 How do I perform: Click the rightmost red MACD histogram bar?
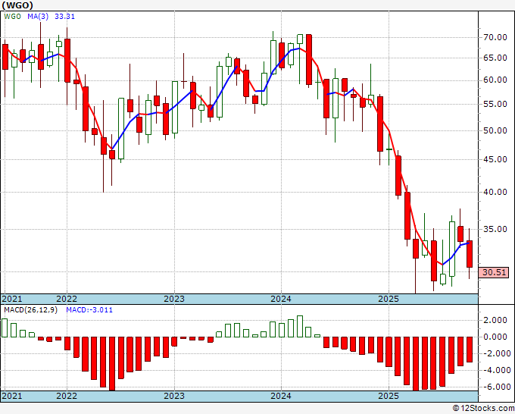470,350
